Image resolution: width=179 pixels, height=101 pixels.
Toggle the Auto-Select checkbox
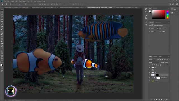11,4
